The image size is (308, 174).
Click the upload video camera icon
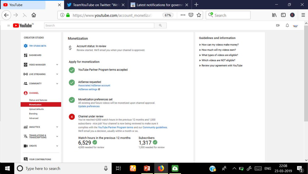tap(278, 25)
